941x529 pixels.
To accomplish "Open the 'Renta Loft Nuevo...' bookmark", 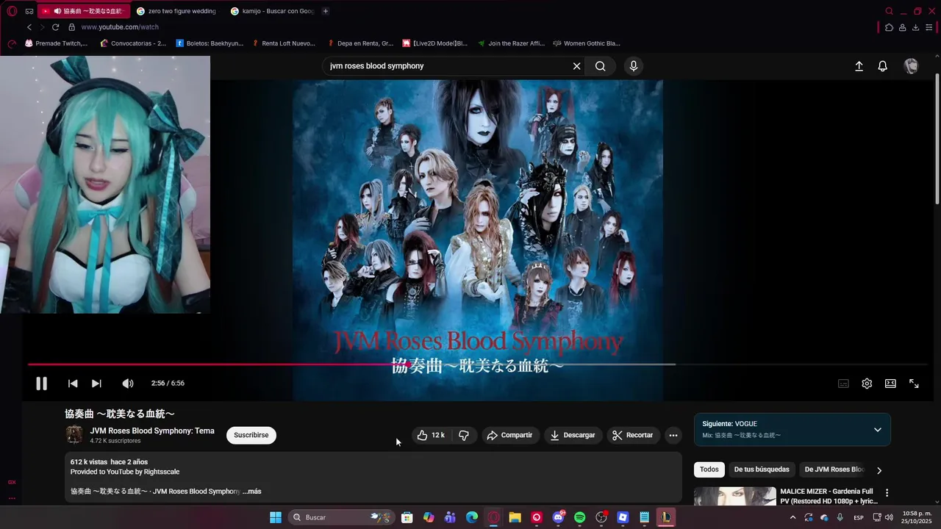I will (283, 43).
